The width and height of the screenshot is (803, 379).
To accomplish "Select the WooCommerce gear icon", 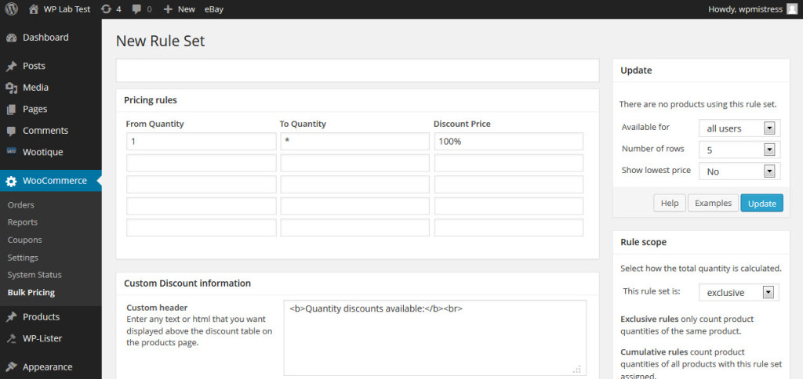I will (11, 181).
